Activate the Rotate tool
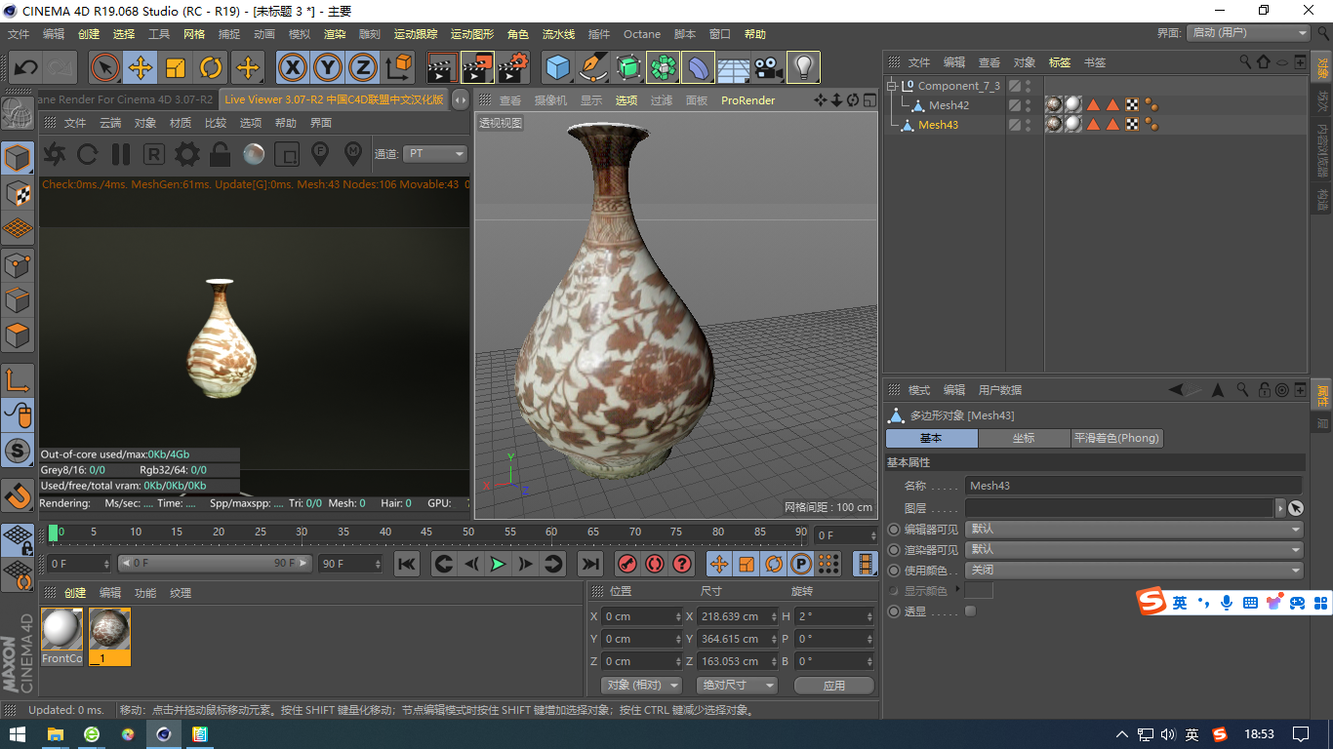The width and height of the screenshot is (1333, 749). pos(212,68)
